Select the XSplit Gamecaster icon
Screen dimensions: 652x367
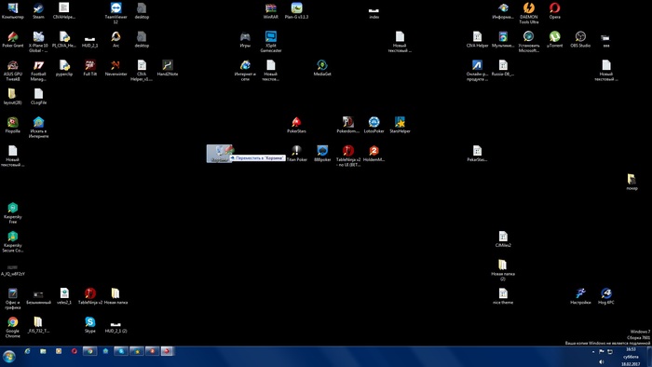pyautogui.click(x=271, y=42)
